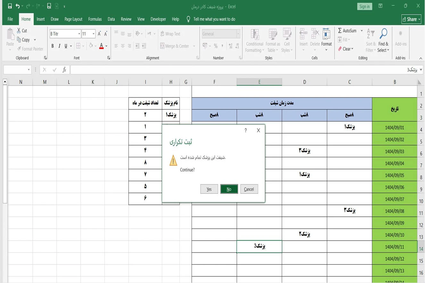Click the Undo arrow icon
Screen dimensions: 425x283
coord(18,6)
